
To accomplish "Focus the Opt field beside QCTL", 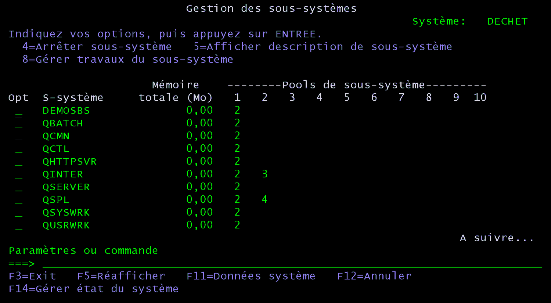I will 19,149.
